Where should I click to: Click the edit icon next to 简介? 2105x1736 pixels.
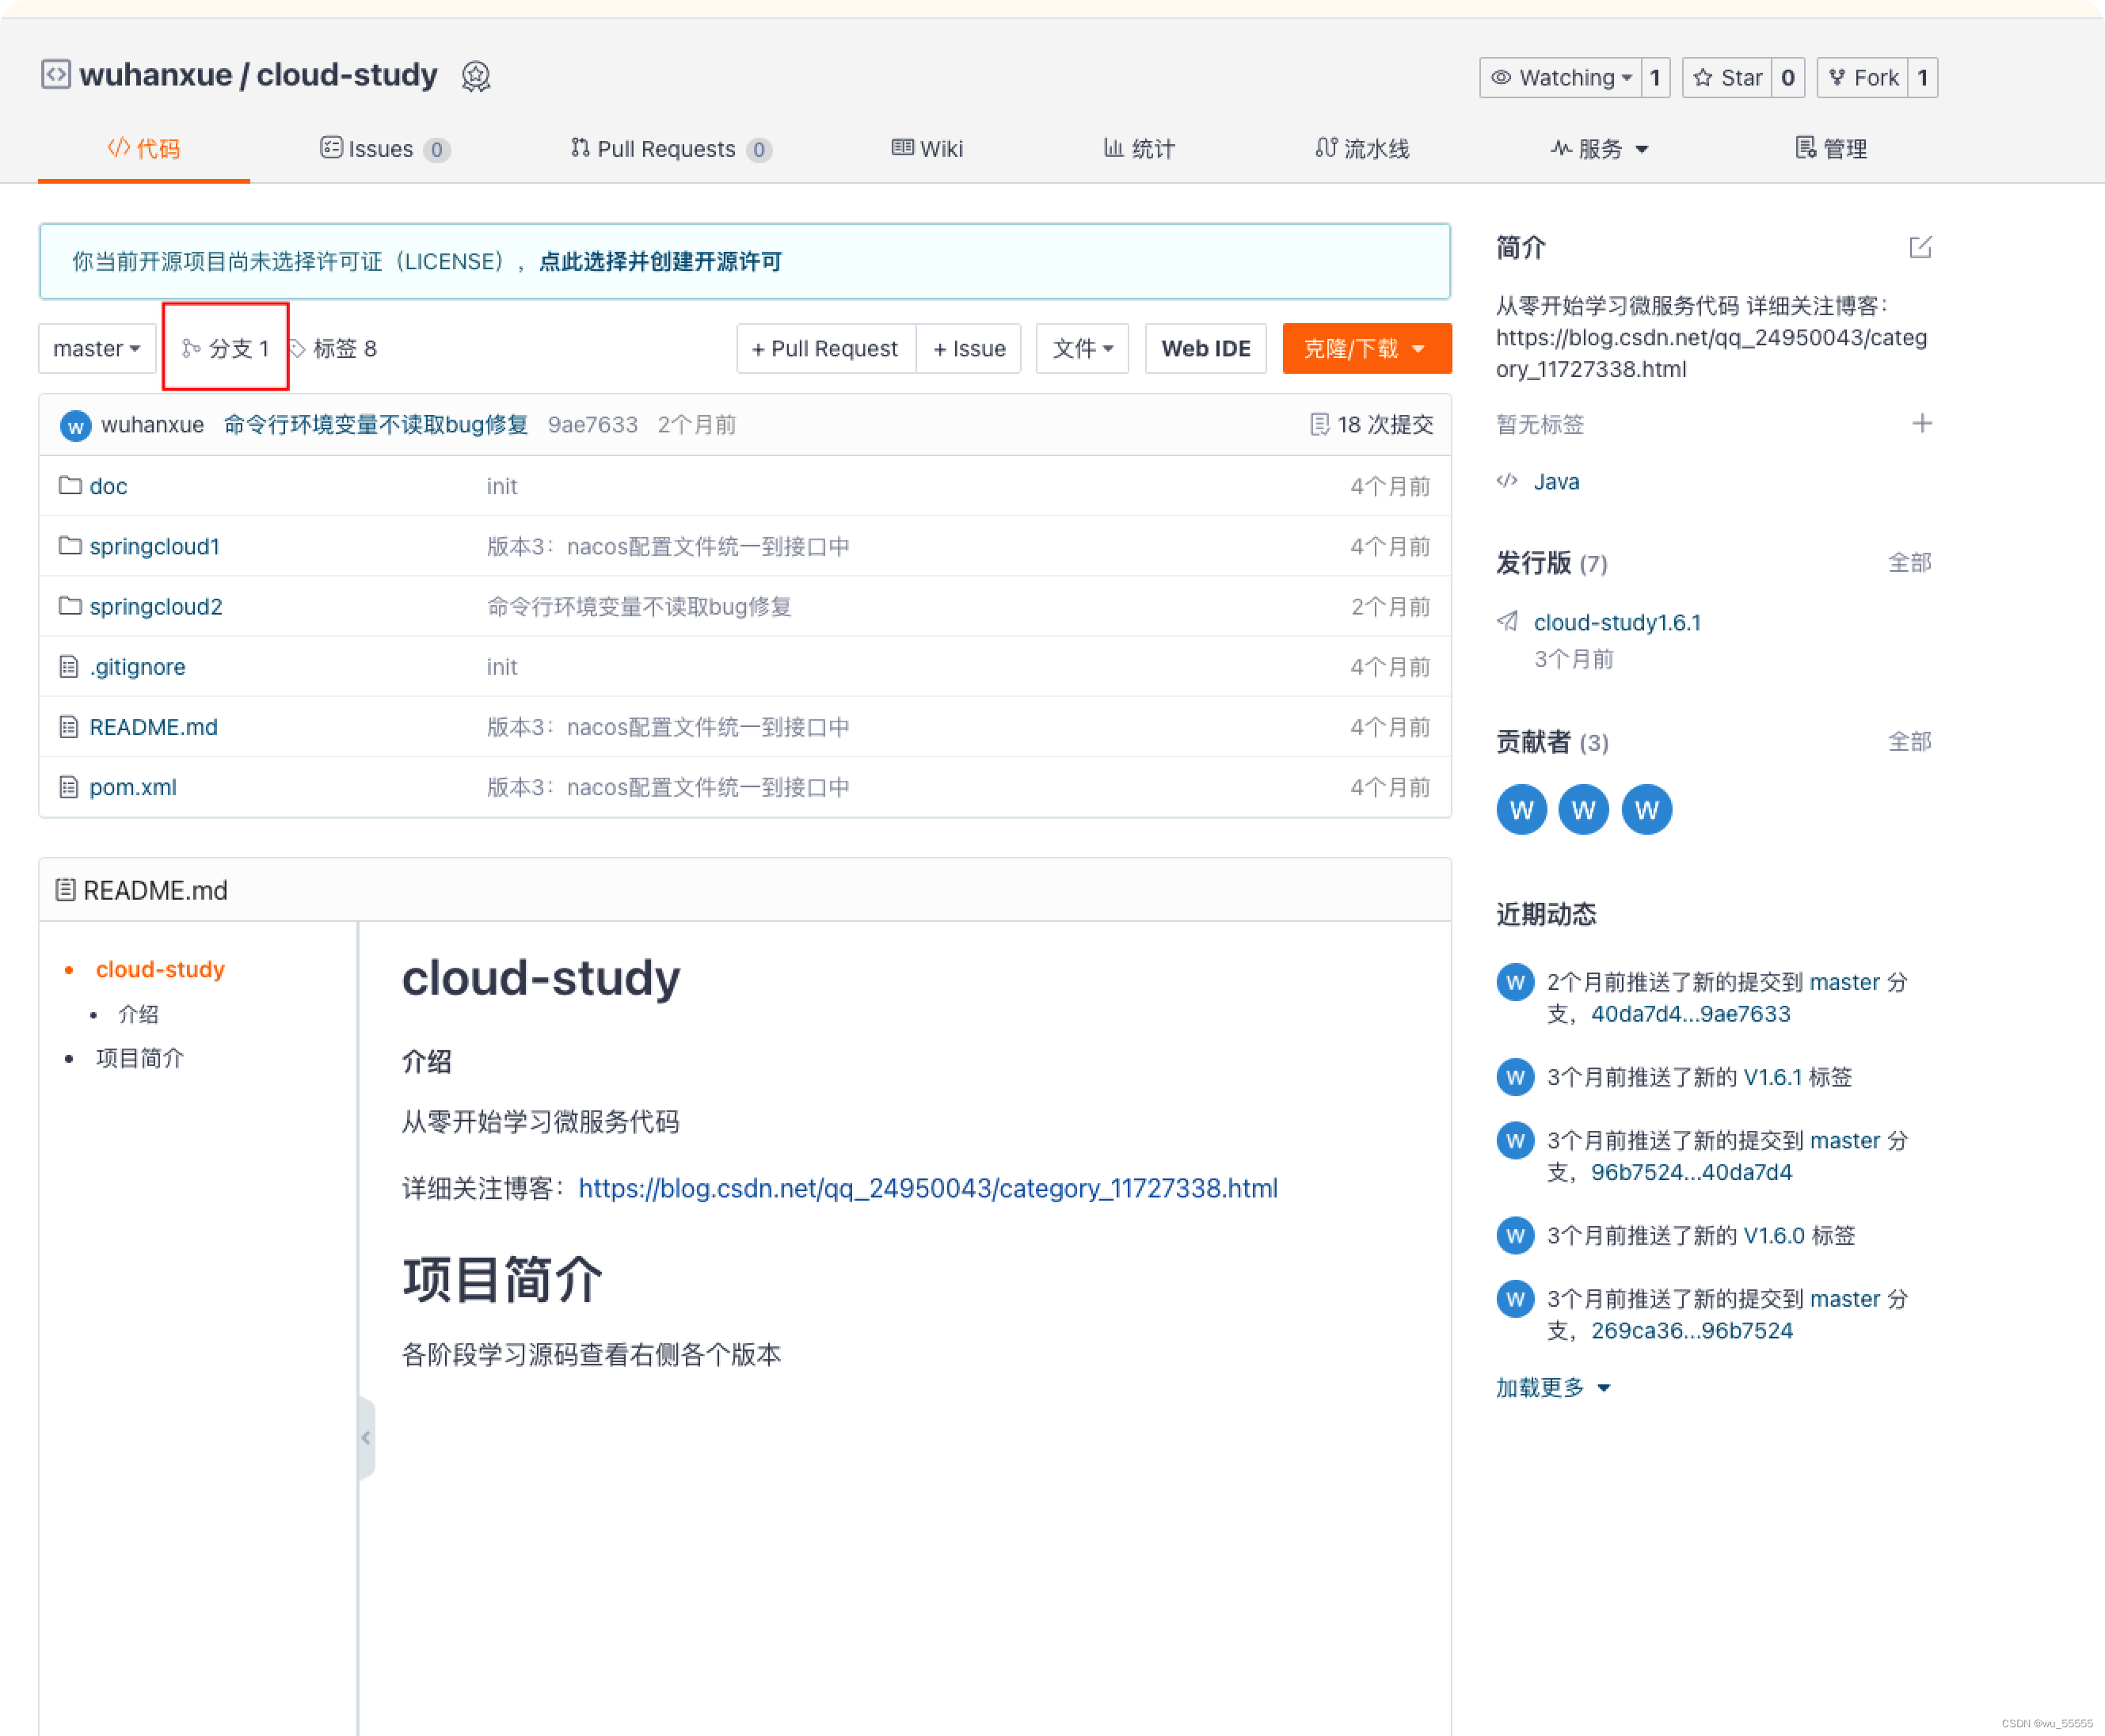coord(1920,247)
